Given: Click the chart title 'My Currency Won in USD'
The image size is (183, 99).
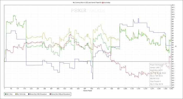Looking at the screenshot, I should [80, 2].
